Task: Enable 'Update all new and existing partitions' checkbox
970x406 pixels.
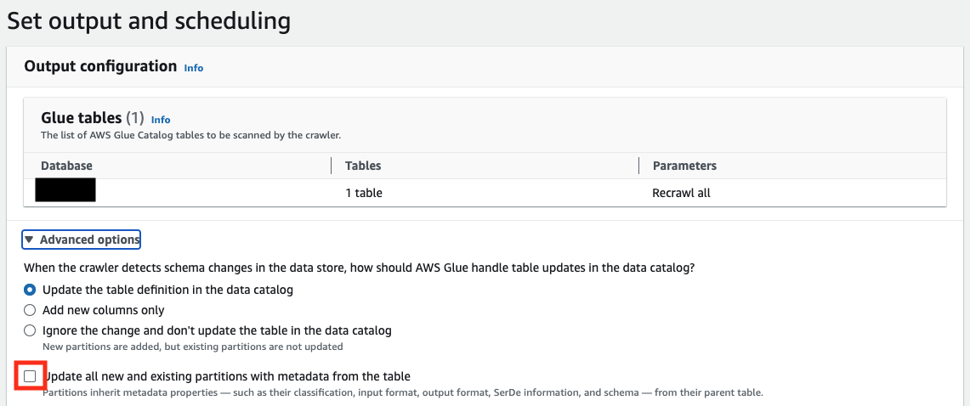Action: click(31, 376)
